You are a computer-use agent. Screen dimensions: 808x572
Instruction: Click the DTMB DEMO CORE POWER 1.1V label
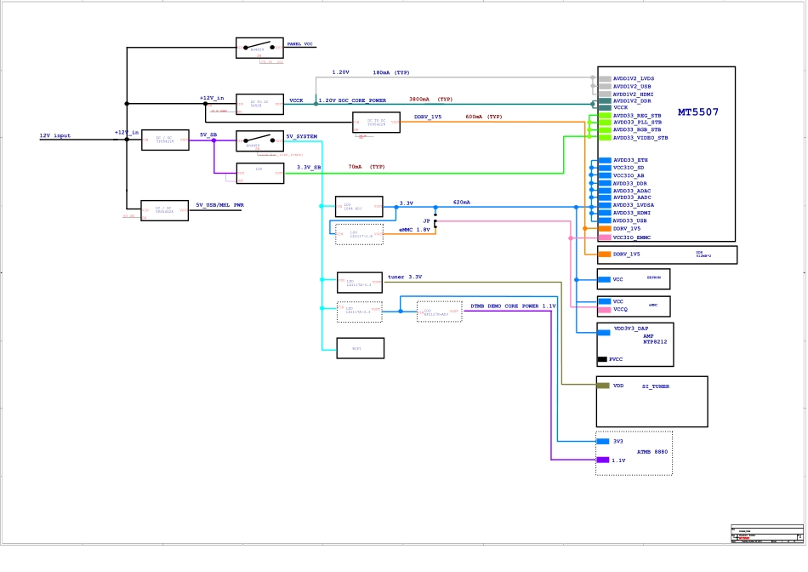(x=513, y=306)
